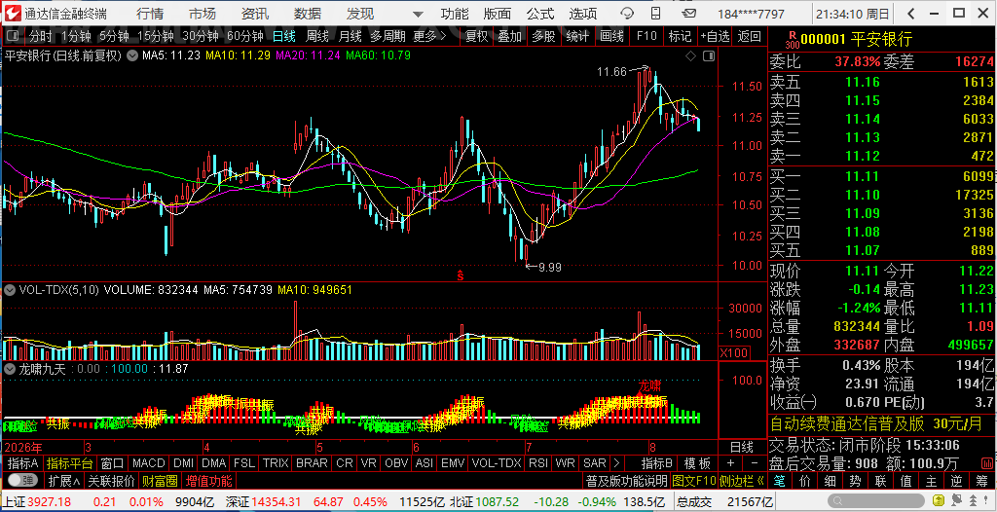
Task: Open 关联报价 panel
Action: click(x=111, y=480)
